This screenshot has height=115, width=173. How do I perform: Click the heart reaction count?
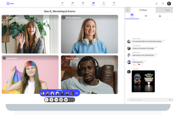click(140, 64)
